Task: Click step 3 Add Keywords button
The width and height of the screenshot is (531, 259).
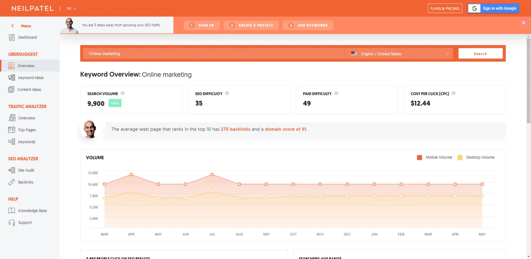Action: pyautogui.click(x=308, y=25)
